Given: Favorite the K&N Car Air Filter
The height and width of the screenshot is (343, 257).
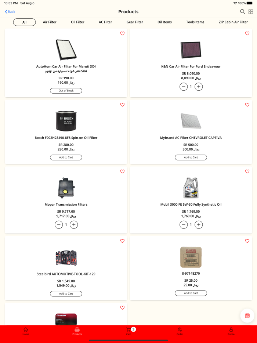Looking at the screenshot, I should [247, 33].
